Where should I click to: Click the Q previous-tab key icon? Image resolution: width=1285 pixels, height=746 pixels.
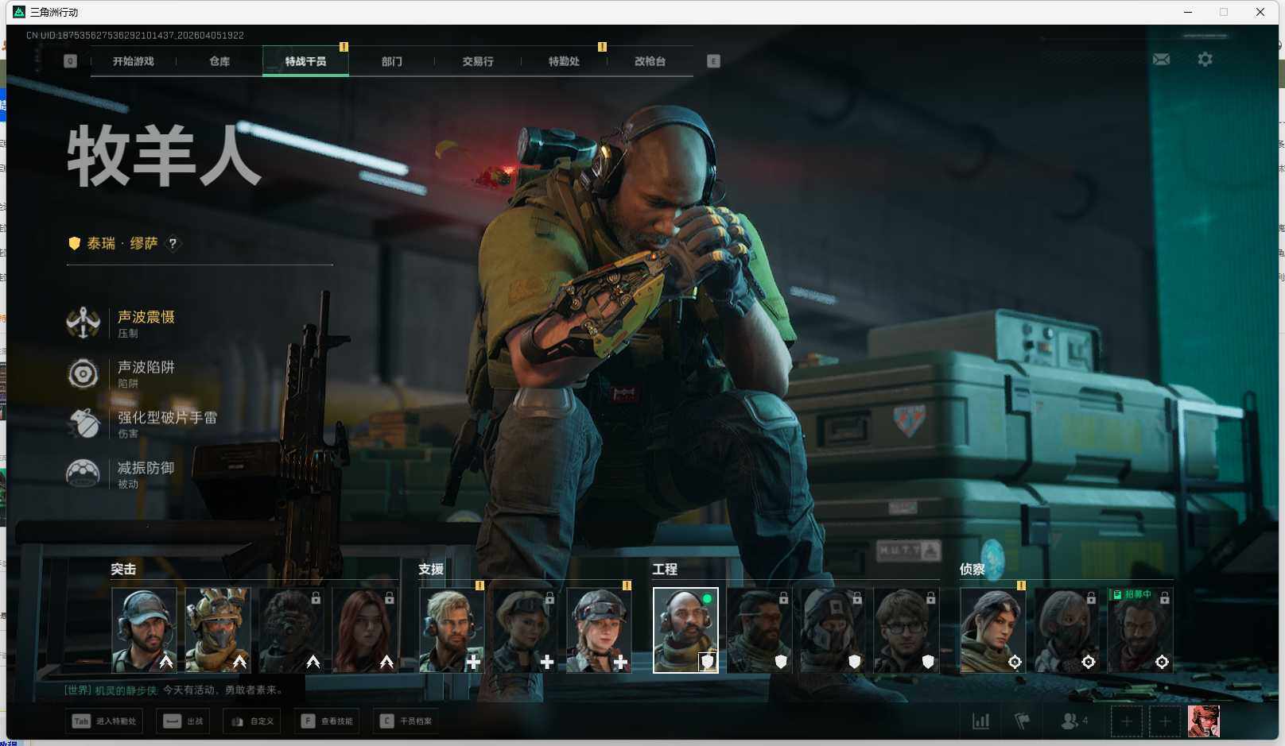pyautogui.click(x=71, y=61)
